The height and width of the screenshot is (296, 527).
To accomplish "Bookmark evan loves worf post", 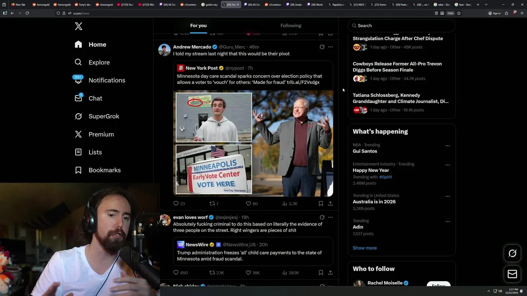I will point(321,273).
